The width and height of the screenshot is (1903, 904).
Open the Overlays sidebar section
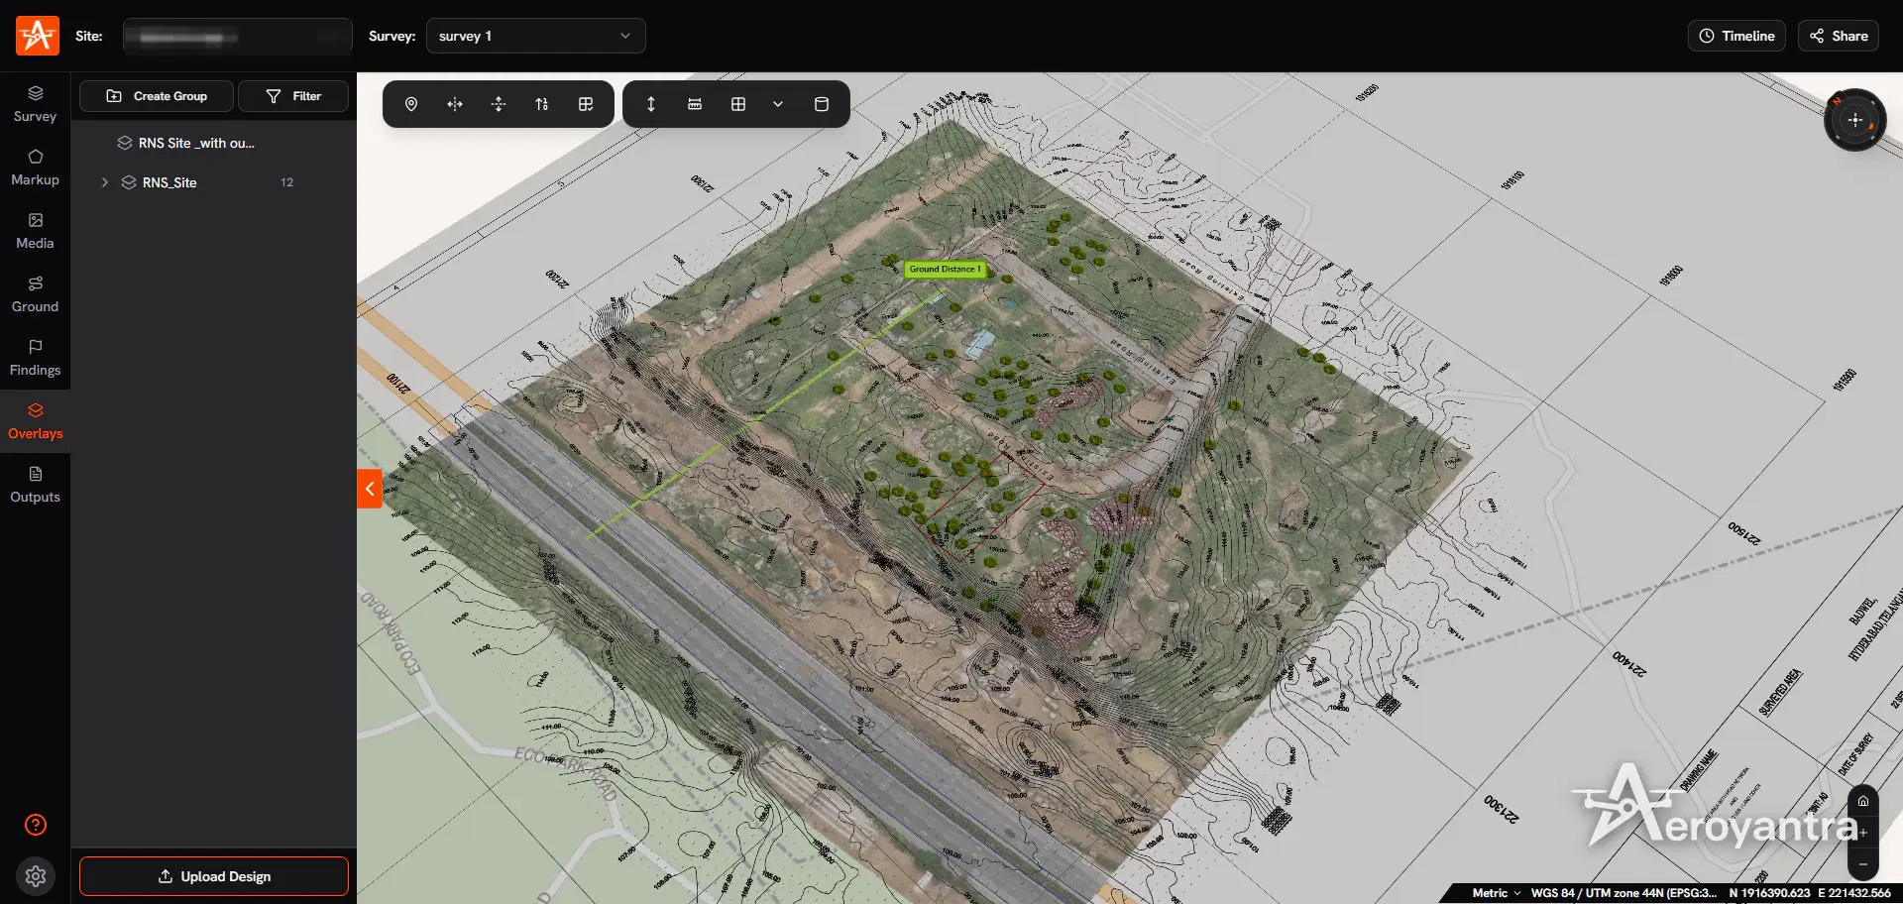coord(35,421)
